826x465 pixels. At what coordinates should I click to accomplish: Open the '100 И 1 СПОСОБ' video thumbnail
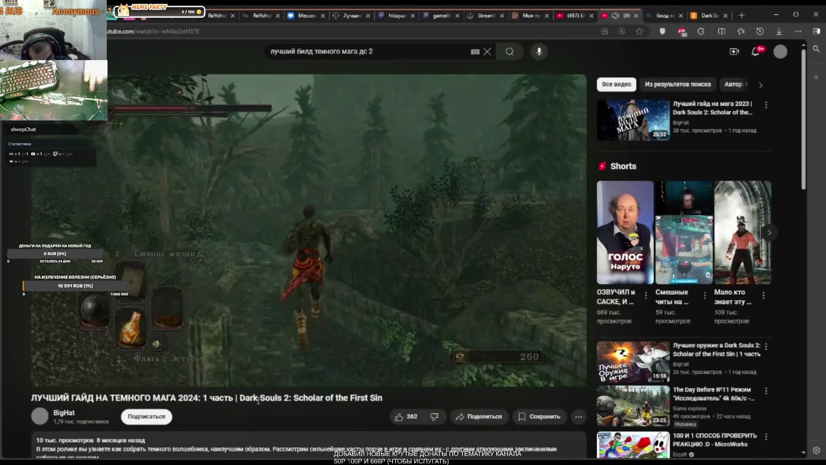click(x=633, y=445)
